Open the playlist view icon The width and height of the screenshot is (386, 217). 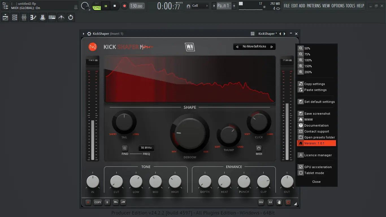pyautogui.click(x=5, y=18)
